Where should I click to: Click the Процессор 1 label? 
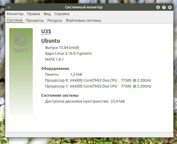pyautogui.click(x=57, y=86)
